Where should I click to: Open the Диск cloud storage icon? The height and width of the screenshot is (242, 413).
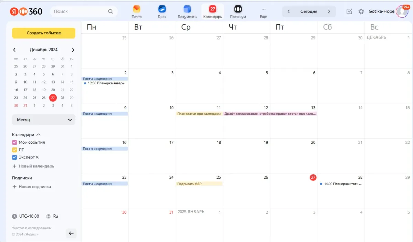click(162, 10)
